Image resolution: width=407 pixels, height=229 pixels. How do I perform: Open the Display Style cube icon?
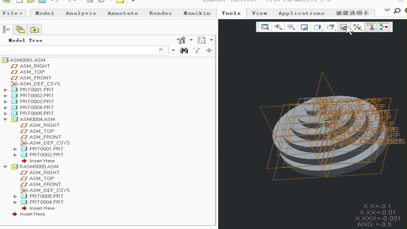click(x=317, y=27)
